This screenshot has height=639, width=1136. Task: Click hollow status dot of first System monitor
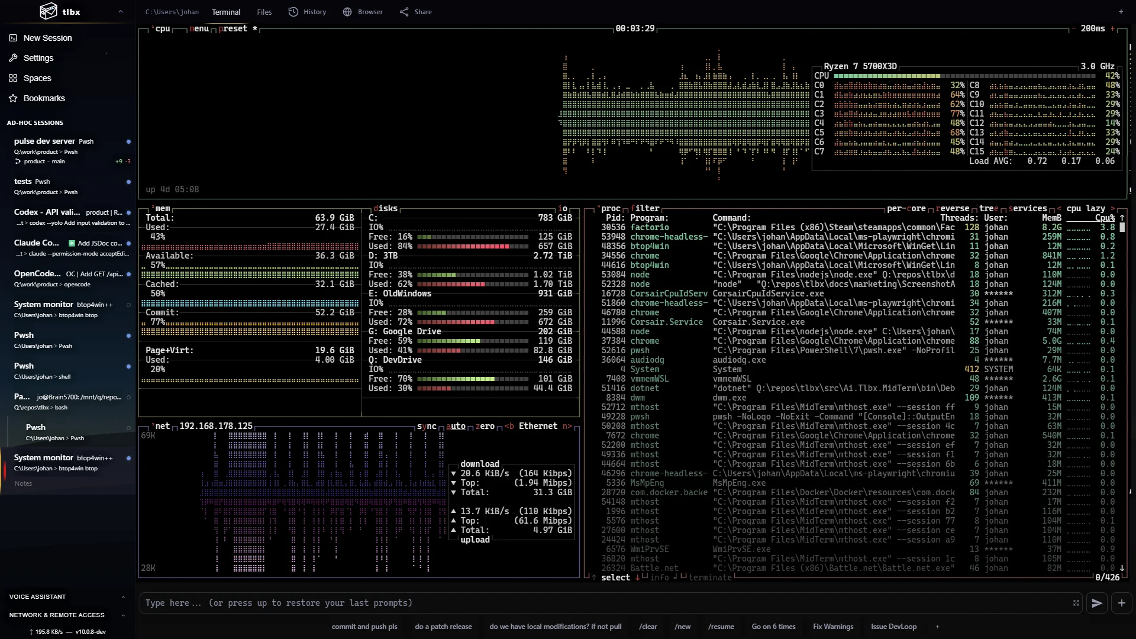(x=128, y=305)
